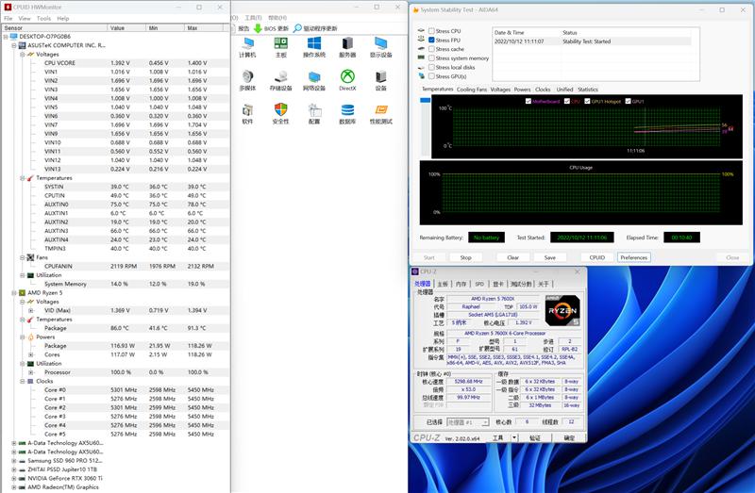The height and width of the screenshot is (493, 755).
Task: Click the 驱动程序更新 magnifier icon
Action: click(x=297, y=28)
